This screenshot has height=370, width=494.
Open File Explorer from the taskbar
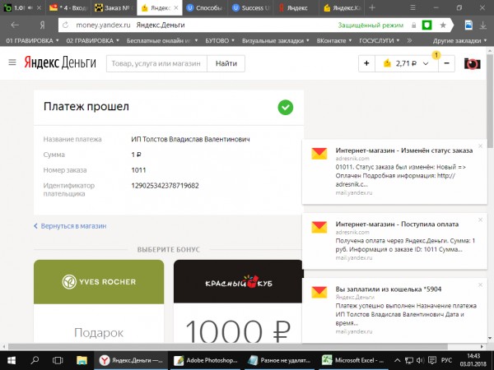[x=82, y=360]
